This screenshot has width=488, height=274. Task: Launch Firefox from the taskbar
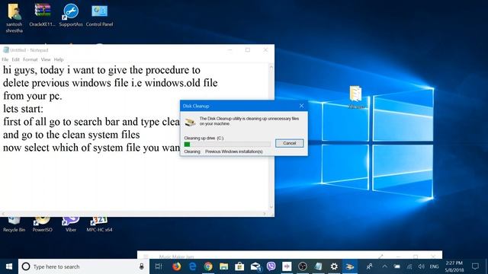point(176,266)
